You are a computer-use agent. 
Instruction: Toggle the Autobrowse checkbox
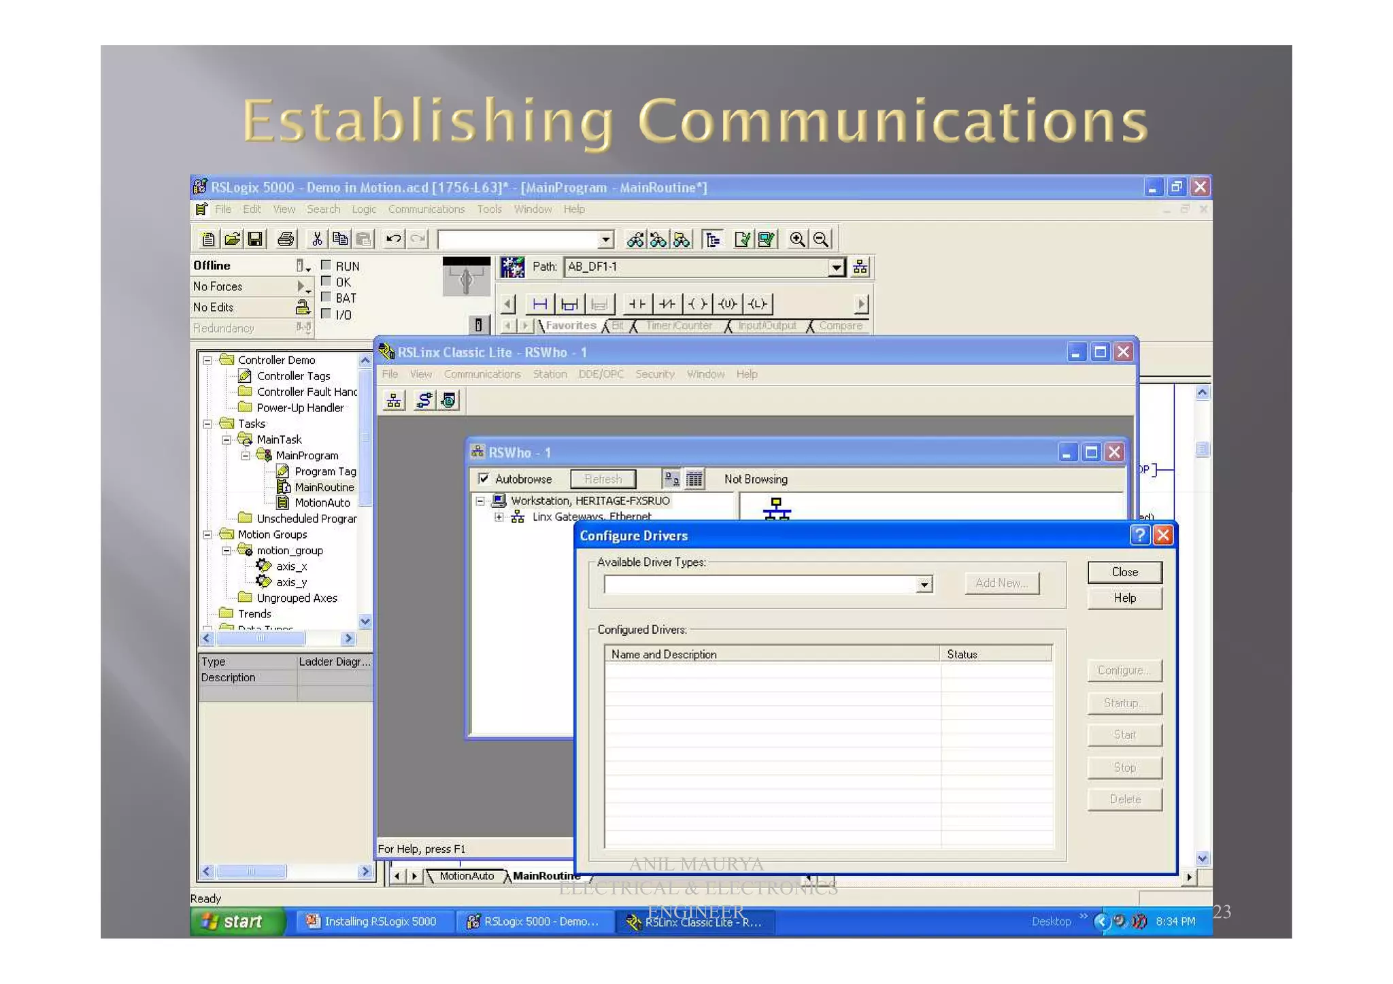[484, 479]
